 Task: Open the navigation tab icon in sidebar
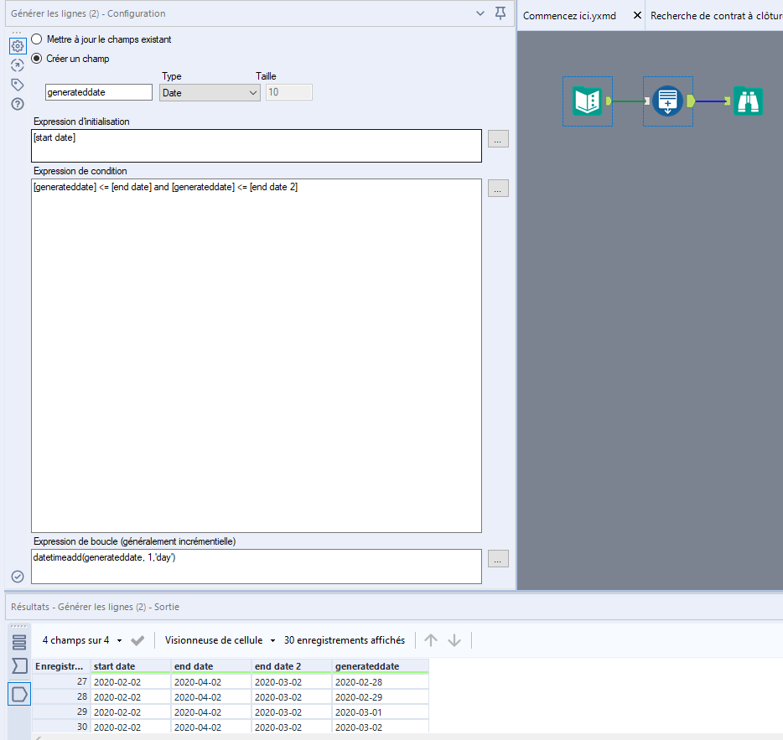[18, 65]
